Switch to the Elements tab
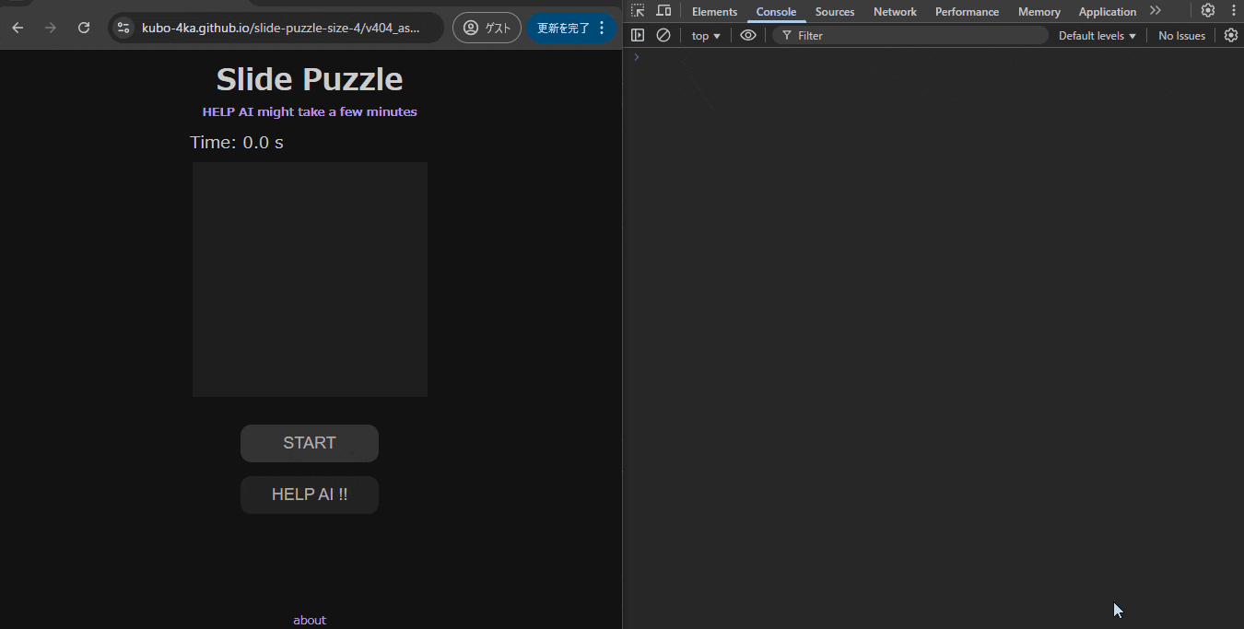This screenshot has width=1244, height=629. click(x=714, y=11)
